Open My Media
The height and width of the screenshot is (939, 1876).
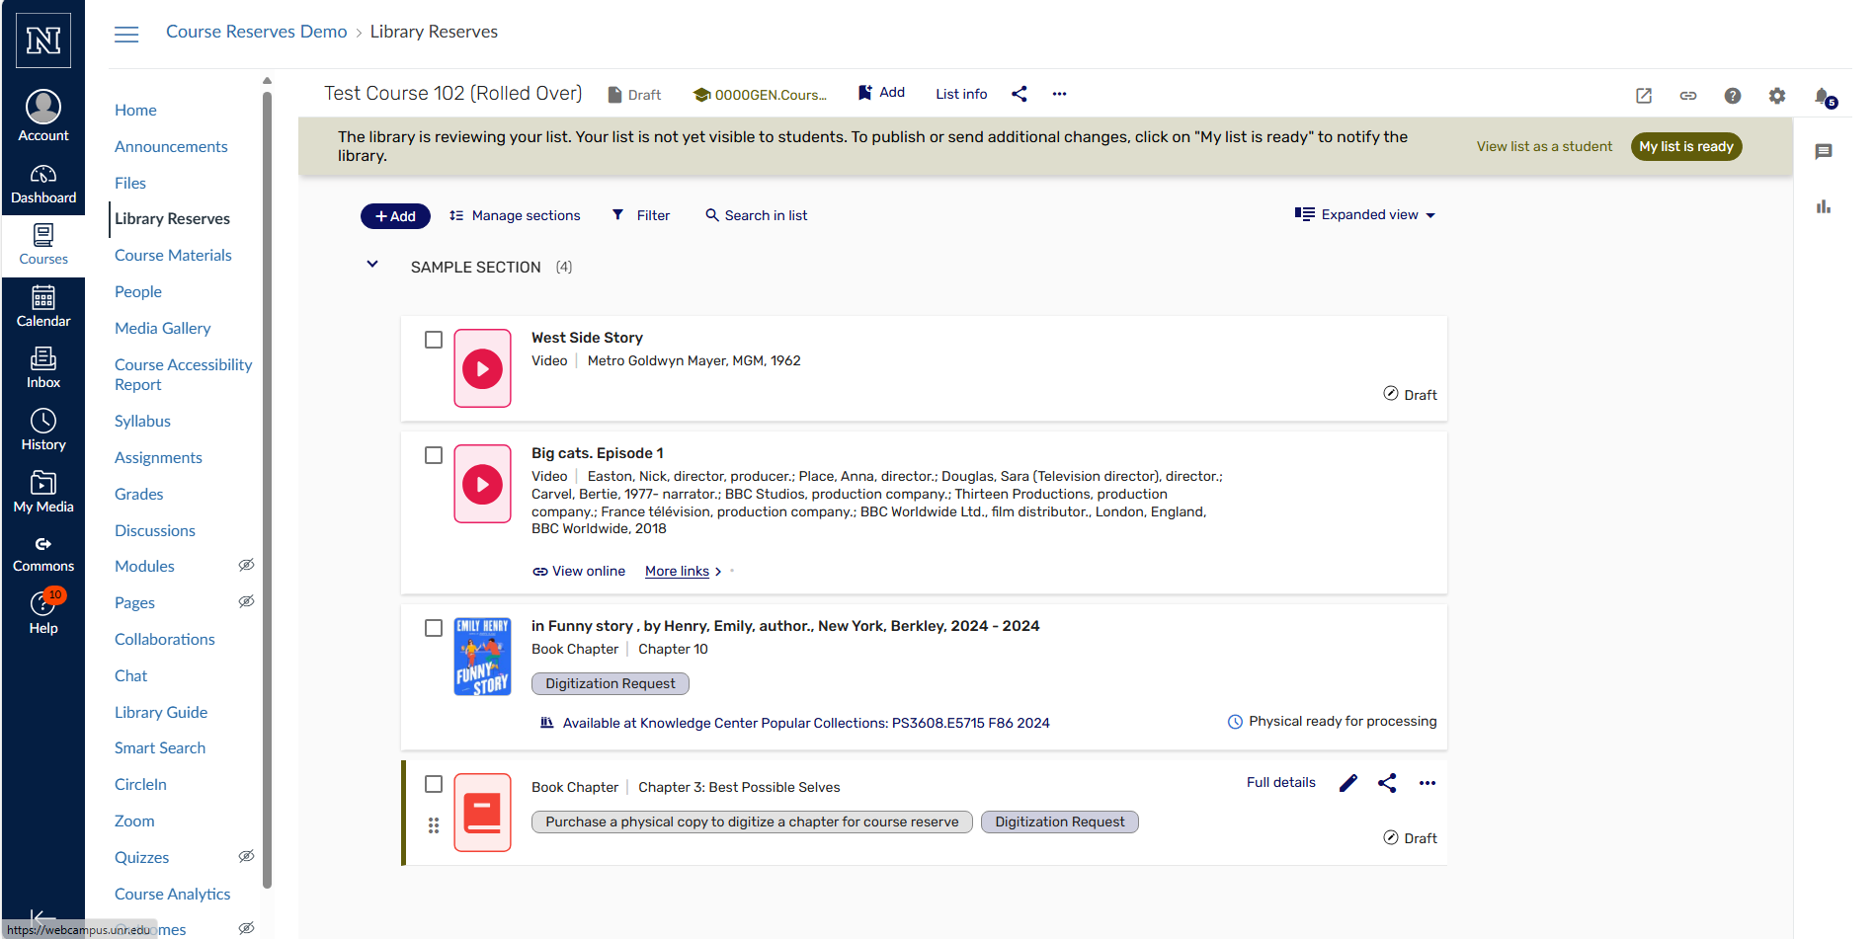tap(43, 492)
